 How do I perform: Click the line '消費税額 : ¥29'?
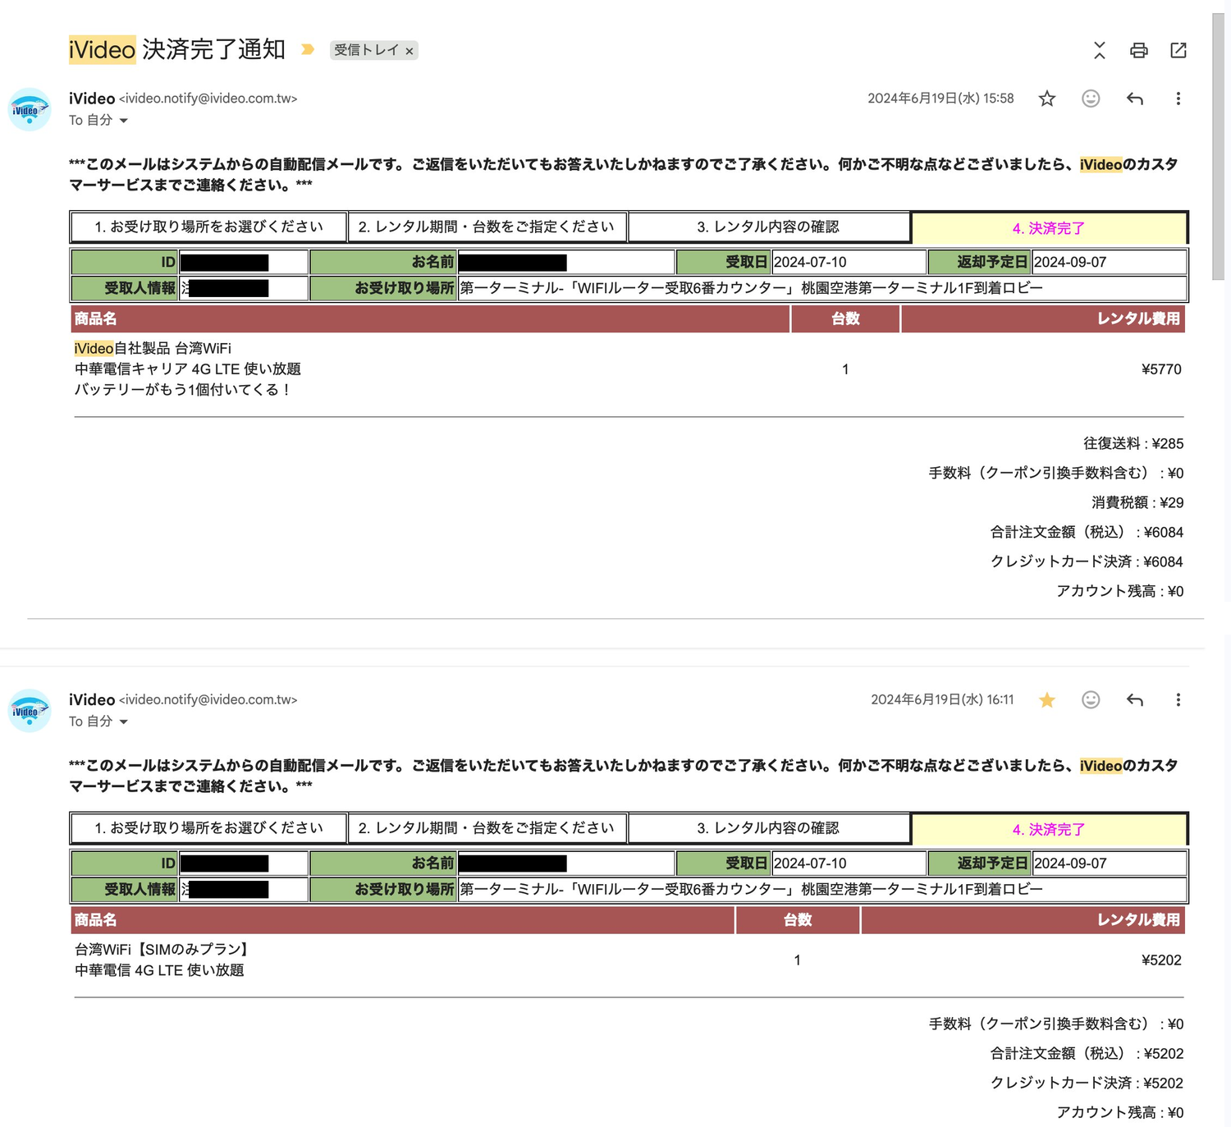pos(1137,503)
